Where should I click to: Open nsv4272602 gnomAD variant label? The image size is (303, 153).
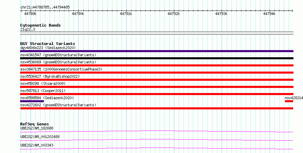tap(58, 105)
